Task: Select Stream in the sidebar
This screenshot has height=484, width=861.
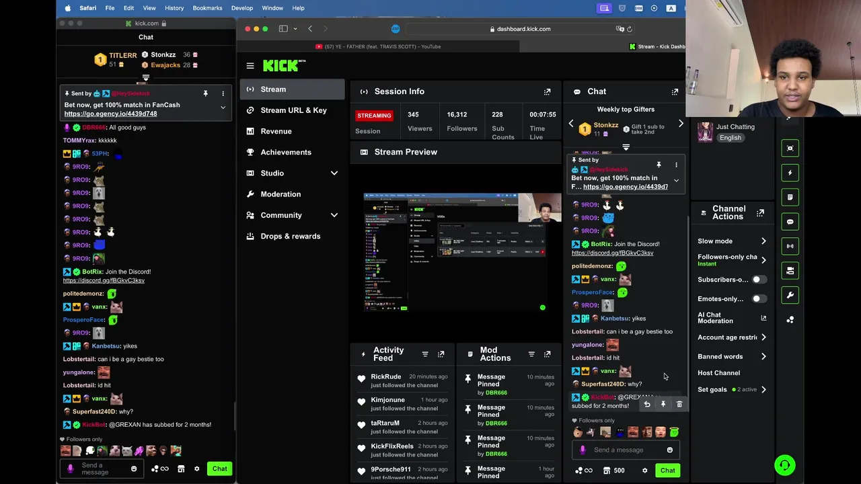Action: point(292,89)
